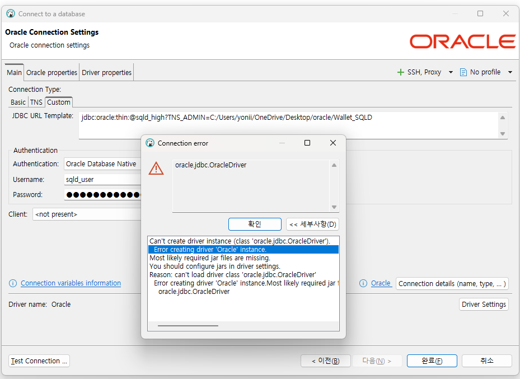Image resolution: width=520 pixels, height=379 pixels.
Task: Switch to the Main tab
Action: (x=14, y=72)
